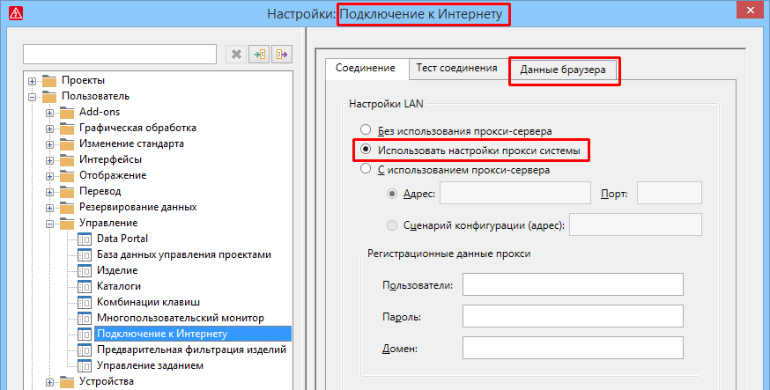Expand the Устройства tree node
The image size is (770, 390).
tap(50, 382)
